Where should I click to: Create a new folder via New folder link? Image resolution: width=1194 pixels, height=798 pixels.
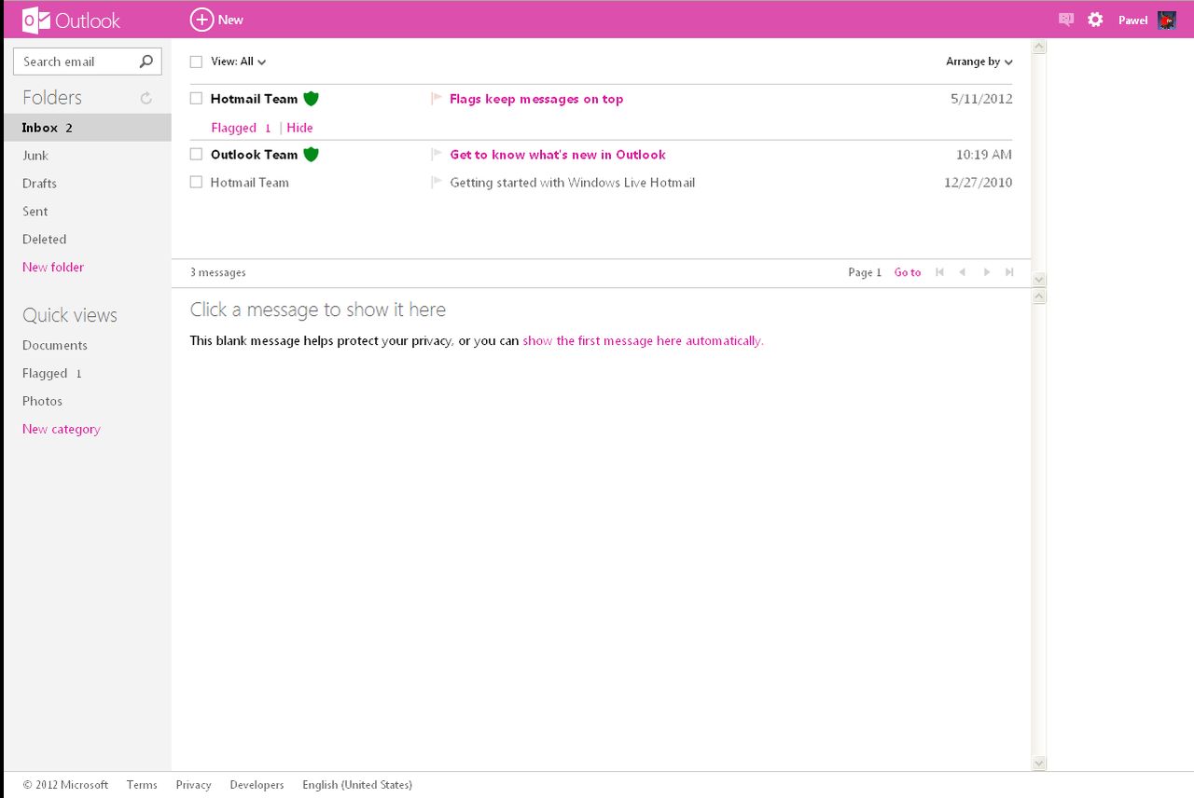click(x=53, y=268)
